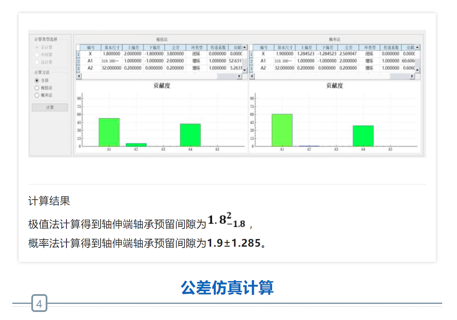Viewport: 457px width, 320px height.
Task: Click cell 3.800000 in 极值法 table
Action: 175,54
